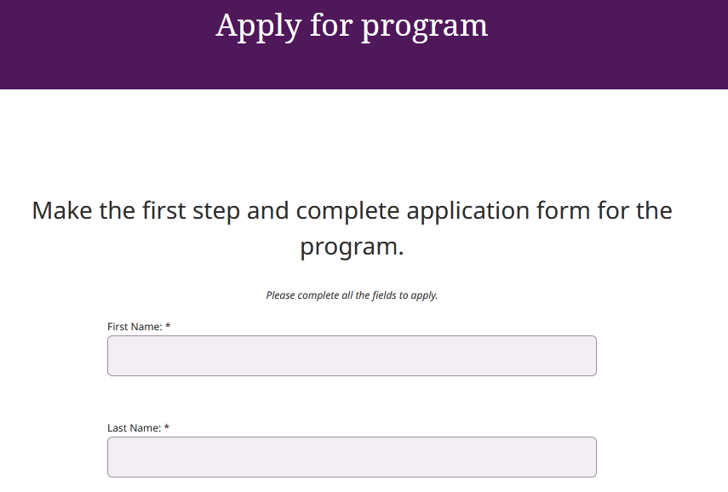Click the "First Name:" field label
Image resolution: width=728 pixels, height=492 pixels.
[135, 327]
